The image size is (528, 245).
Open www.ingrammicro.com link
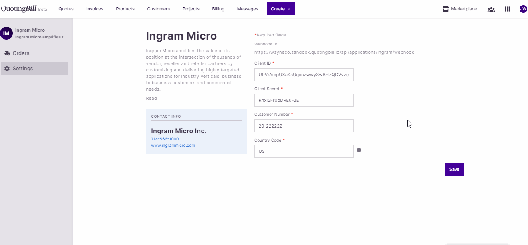point(173,145)
